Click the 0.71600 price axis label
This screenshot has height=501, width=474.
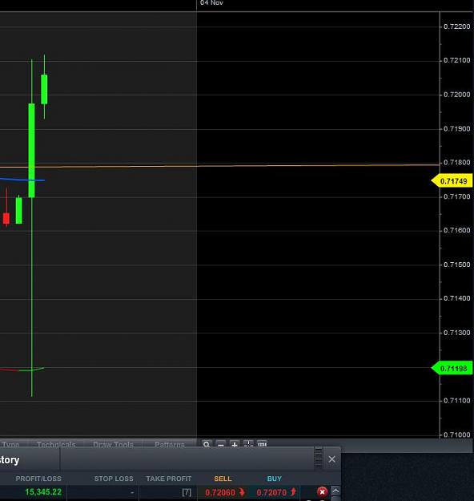(456, 230)
